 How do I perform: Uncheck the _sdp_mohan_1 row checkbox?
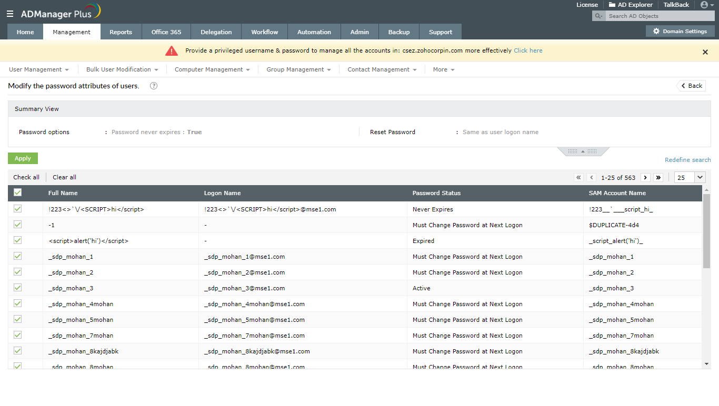[18, 256]
